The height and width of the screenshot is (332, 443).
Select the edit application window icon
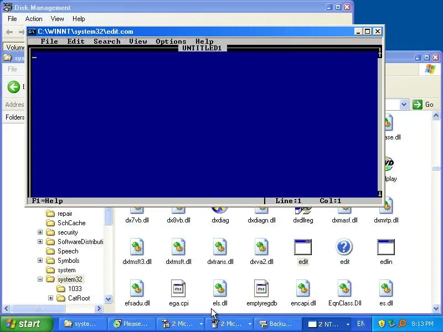tap(303, 247)
